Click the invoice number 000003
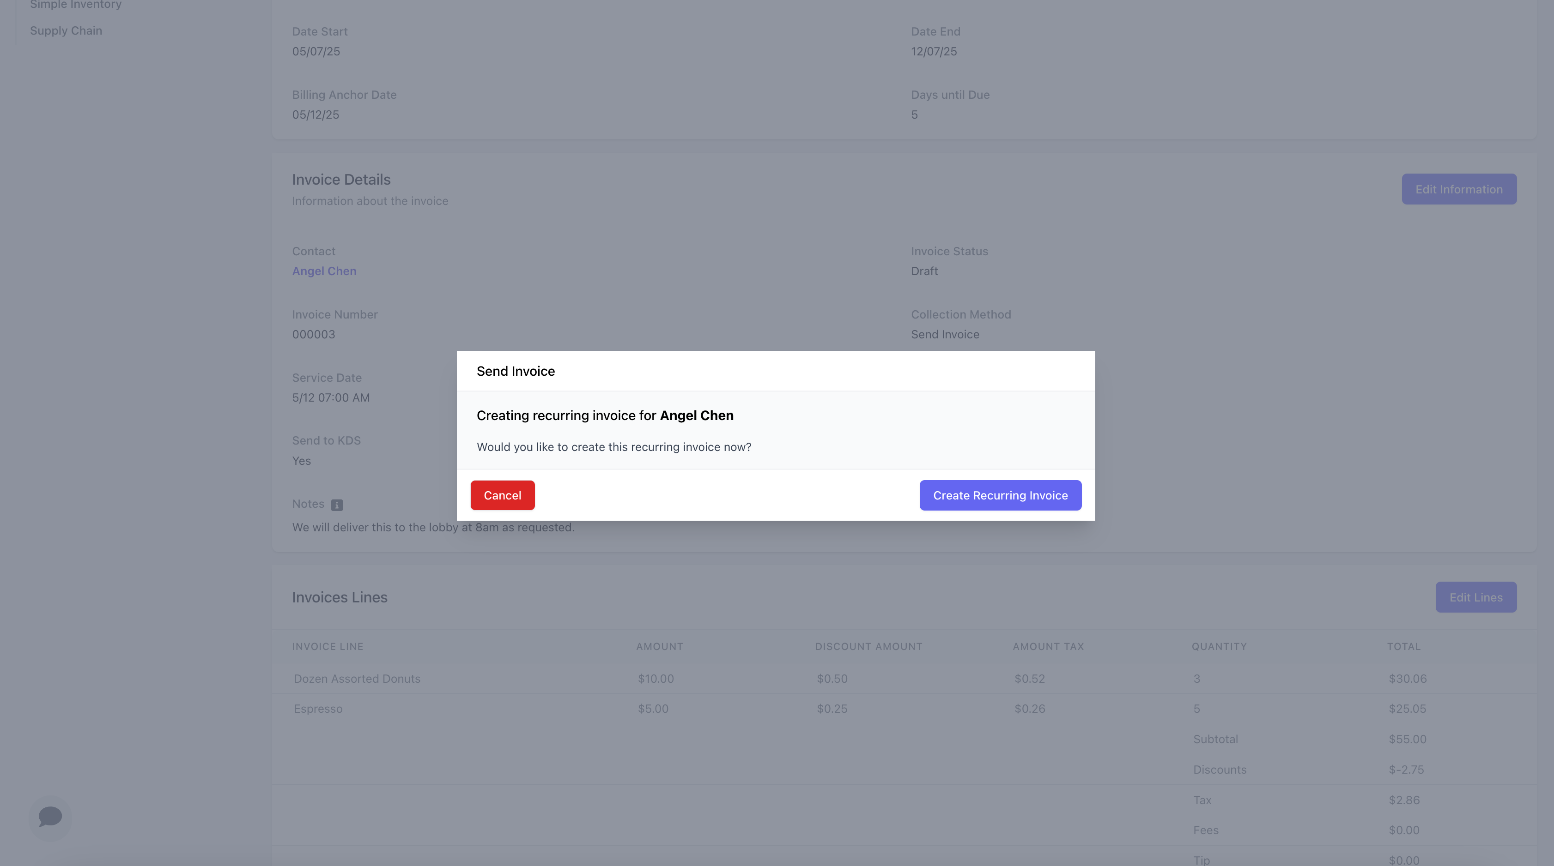Viewport: 1554px width, 866px height. click(313, 335)
